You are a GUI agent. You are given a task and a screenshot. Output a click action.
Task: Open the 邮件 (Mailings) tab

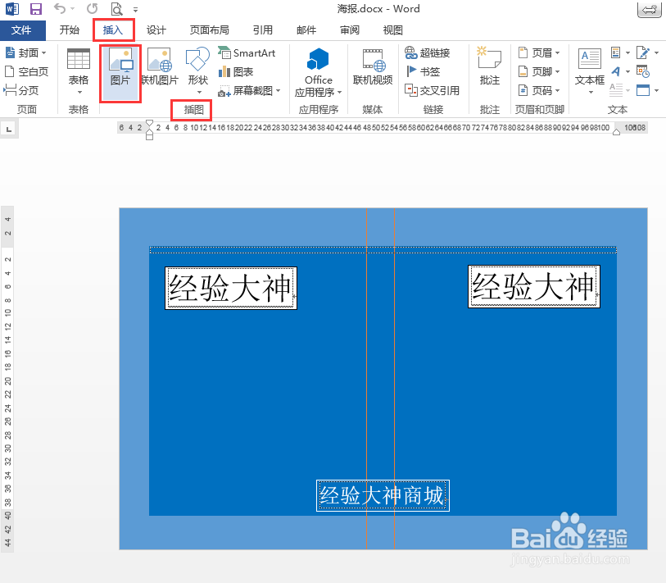pos(306,30)
